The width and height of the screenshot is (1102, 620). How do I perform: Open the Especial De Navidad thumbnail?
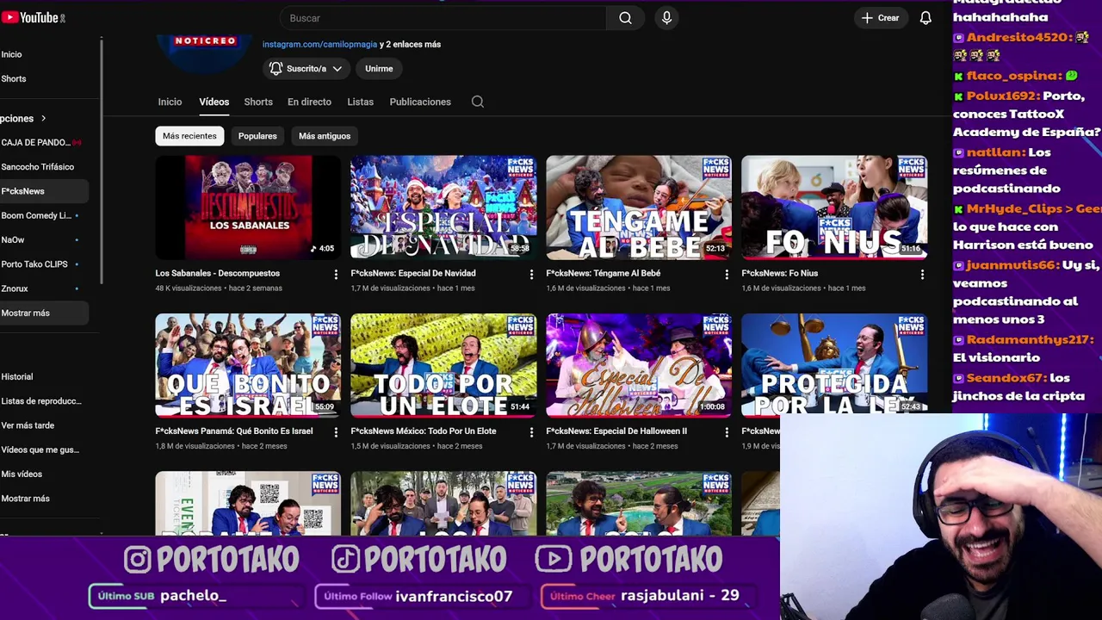tap(443, 208)
